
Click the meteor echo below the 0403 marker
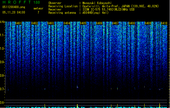45,89
